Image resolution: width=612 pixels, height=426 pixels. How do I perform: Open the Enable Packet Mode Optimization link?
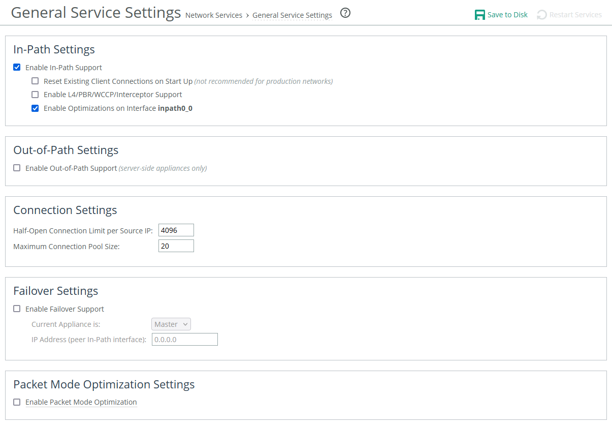click(81, 402)
